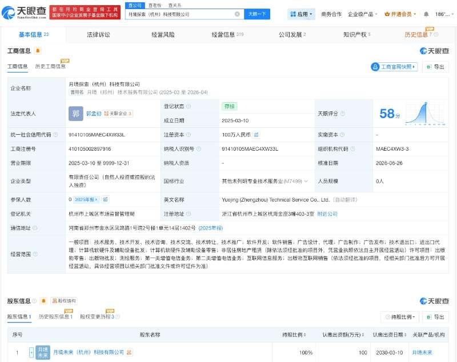Viewport: 457px width, 362px height.
Task: Open 历史工商信息 sub-tab
Action: pos(50,66)
